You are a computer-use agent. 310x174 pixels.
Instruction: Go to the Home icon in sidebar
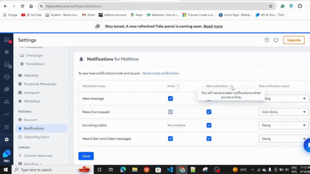7,52
